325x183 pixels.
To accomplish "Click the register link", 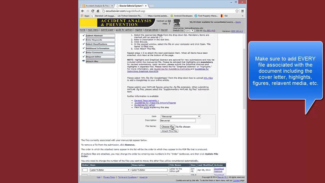I will click(138, 30).
